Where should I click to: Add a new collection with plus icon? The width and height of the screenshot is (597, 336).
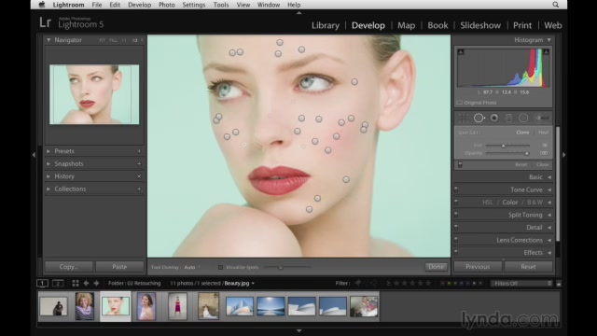click(x=139, y=189)
